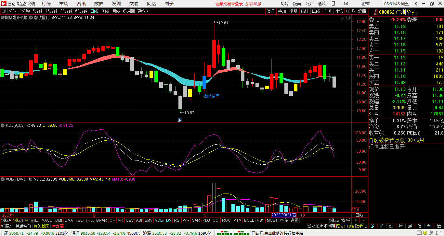444x236 pixels.
Task: Click the plus zoom-in button beside 模板
Action: click(x=356, y=220)
